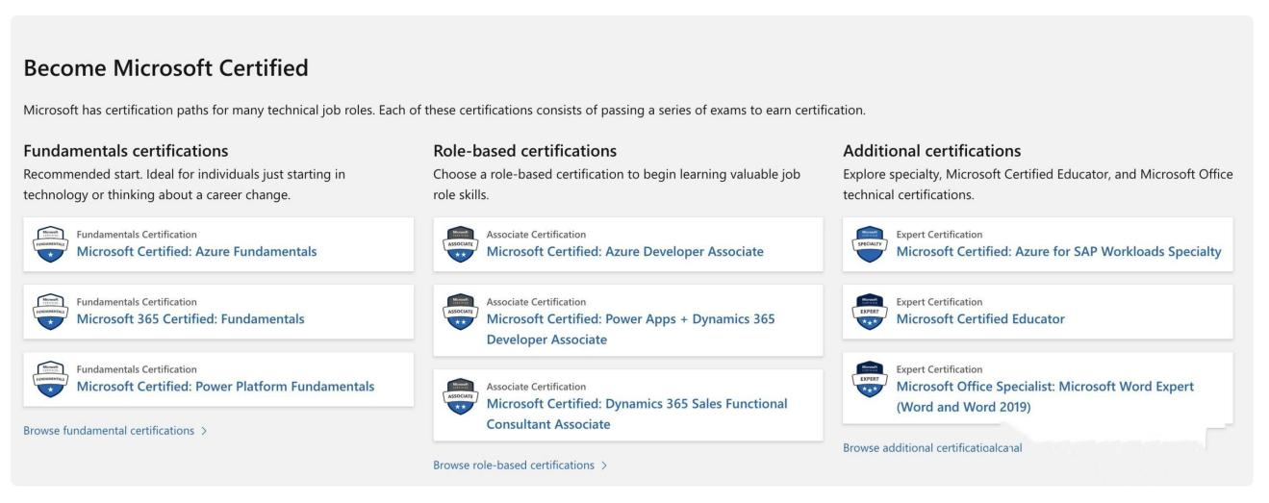
Task: Click 'Associate Certification' label above Azure Developer Associate
Action: click(x=536, y=234)
